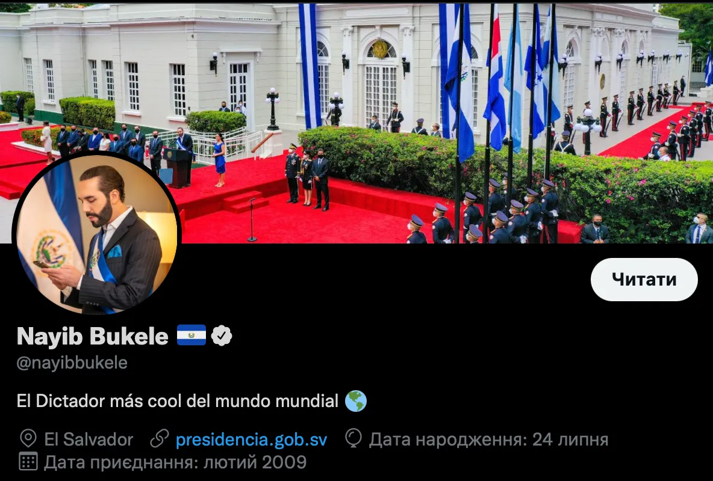The image size is (713, 481).
Task: Click the join date text лютий 2009
Action: pos(255,462)
